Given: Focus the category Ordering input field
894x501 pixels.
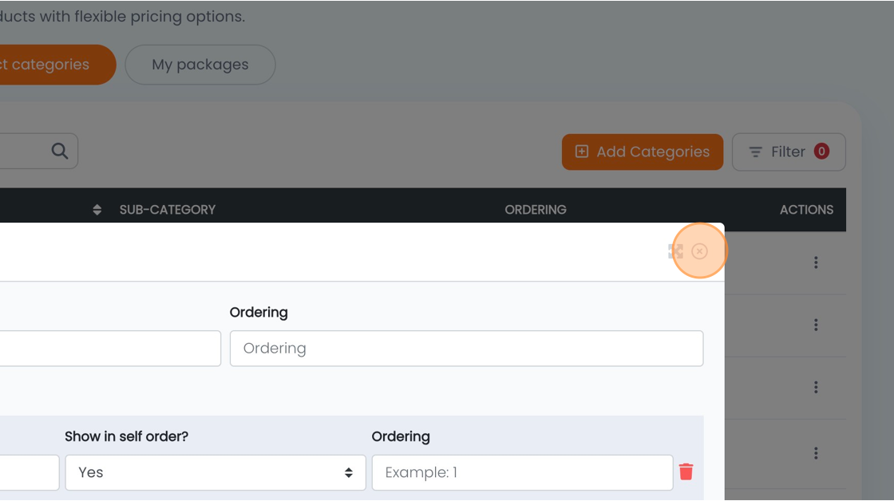Looking at the screenshot, I should [x=466, y=349].
